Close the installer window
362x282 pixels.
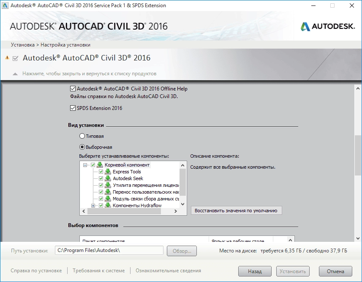point(351,5)
